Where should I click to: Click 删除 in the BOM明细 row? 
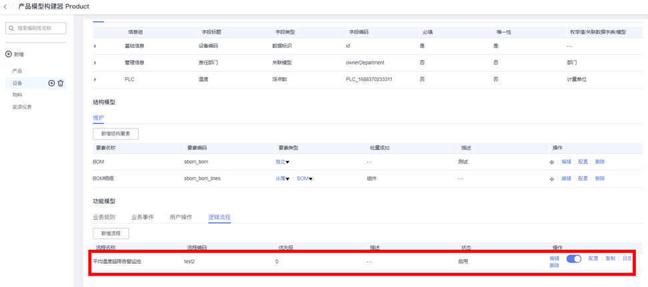pyautogui.click(x=600, y=178)
